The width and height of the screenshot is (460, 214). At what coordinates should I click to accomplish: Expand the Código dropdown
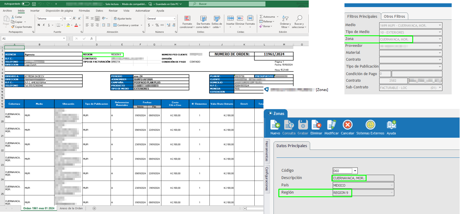[355, 171]
